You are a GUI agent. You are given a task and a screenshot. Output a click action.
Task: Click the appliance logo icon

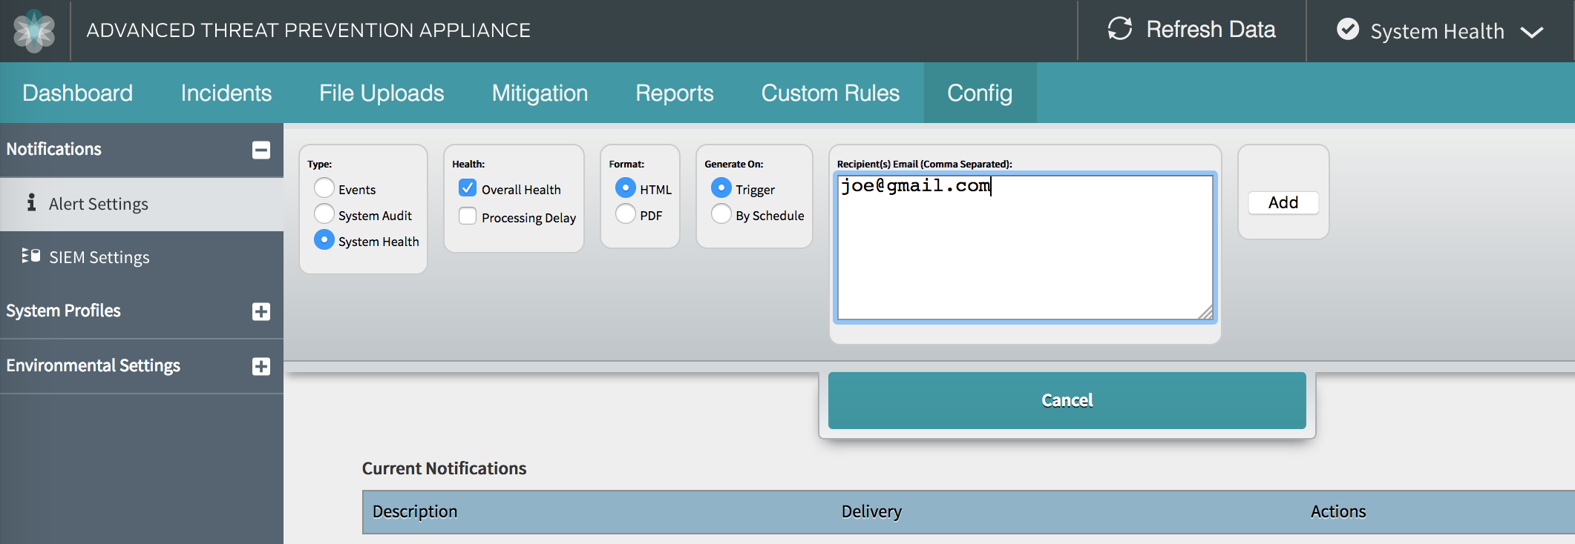pos(34,31)
